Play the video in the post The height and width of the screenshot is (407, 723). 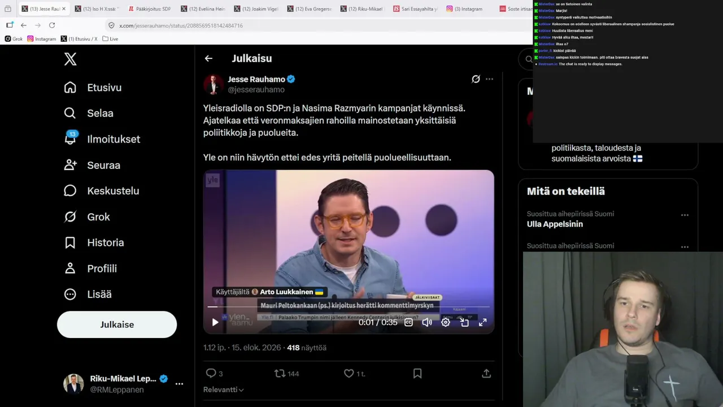pos(215,322)
